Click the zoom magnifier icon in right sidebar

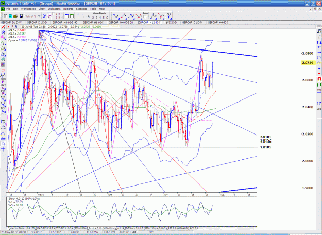click(x=319, y=31)
